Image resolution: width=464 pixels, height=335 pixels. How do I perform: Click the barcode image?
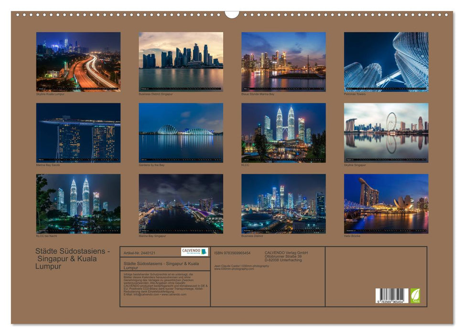392,296
